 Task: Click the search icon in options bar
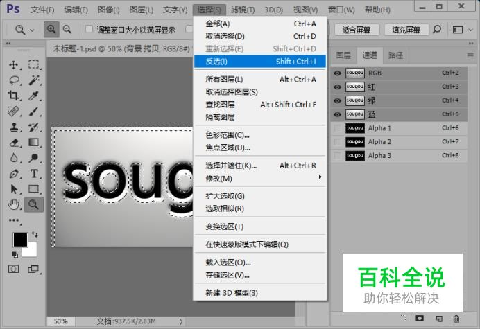[x=437, y=30]
